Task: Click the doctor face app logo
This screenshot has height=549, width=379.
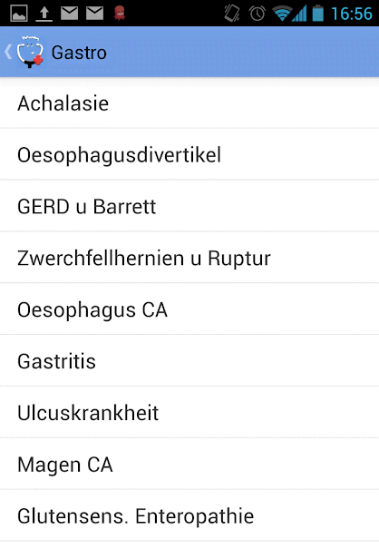Action: tap(31, 52)
